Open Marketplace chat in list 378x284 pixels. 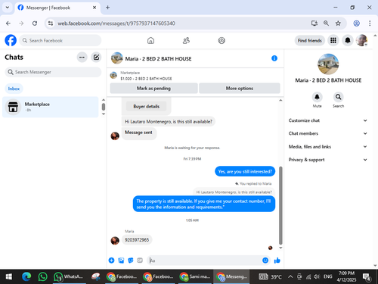pyautogui.click(x=51, y=107)
